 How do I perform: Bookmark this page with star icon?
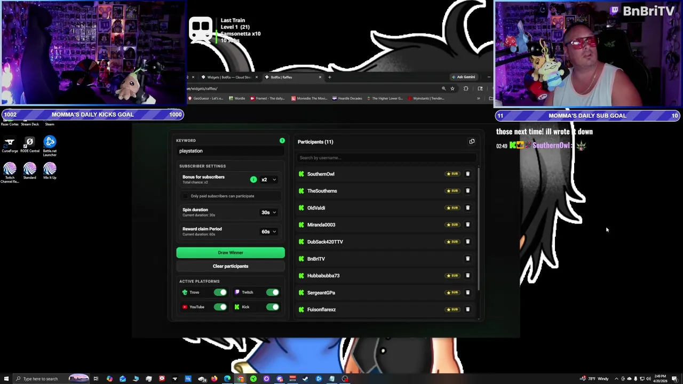[x=452, y=89]
